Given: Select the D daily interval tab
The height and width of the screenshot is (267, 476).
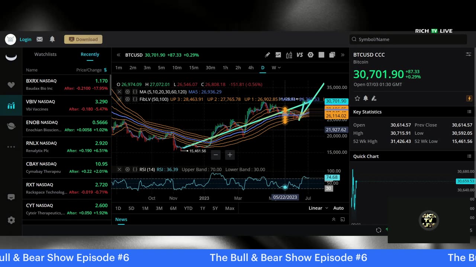Looking at the screenshot, I should [x=263, y=67].
